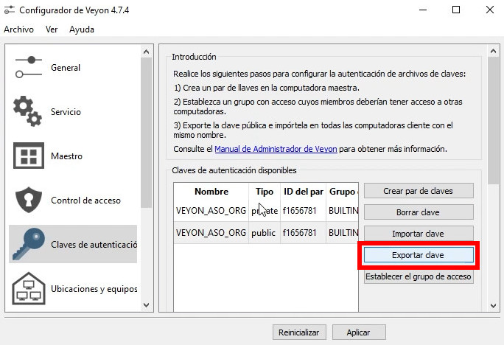Screen dimensions: 504x345
Task: Open the Maestro grid icon
Action: pyautogui.click(x=28, y=156)
